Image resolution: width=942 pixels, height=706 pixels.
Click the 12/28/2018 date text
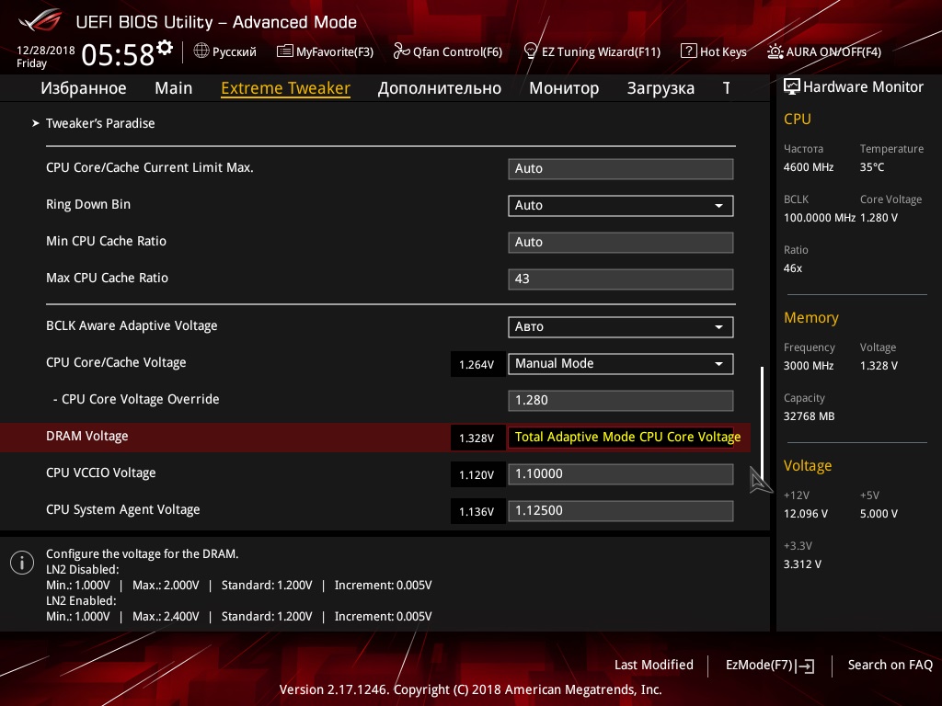pyautogui.click(x=46, y=51)
